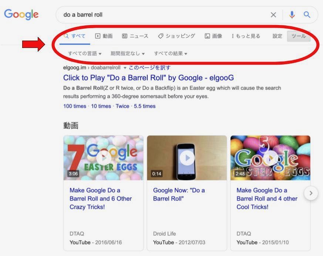Open the 'Twice' sitelink
323x256 pixels.
(x=122, y=106)
